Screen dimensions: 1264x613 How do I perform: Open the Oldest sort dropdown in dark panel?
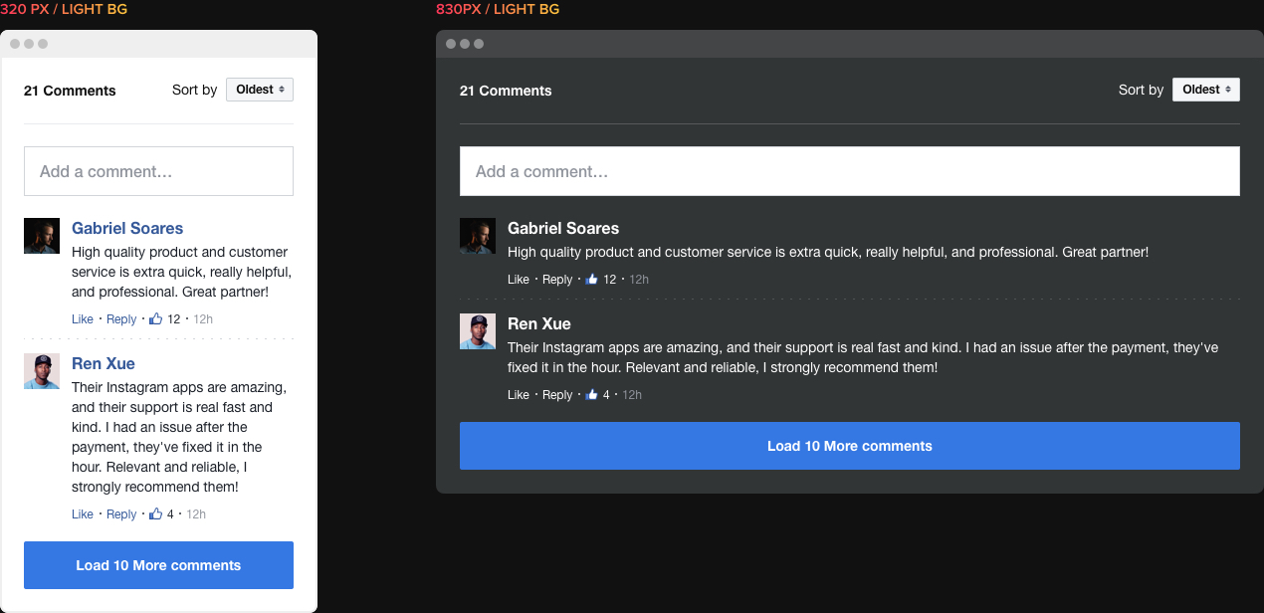[1205, 90]
